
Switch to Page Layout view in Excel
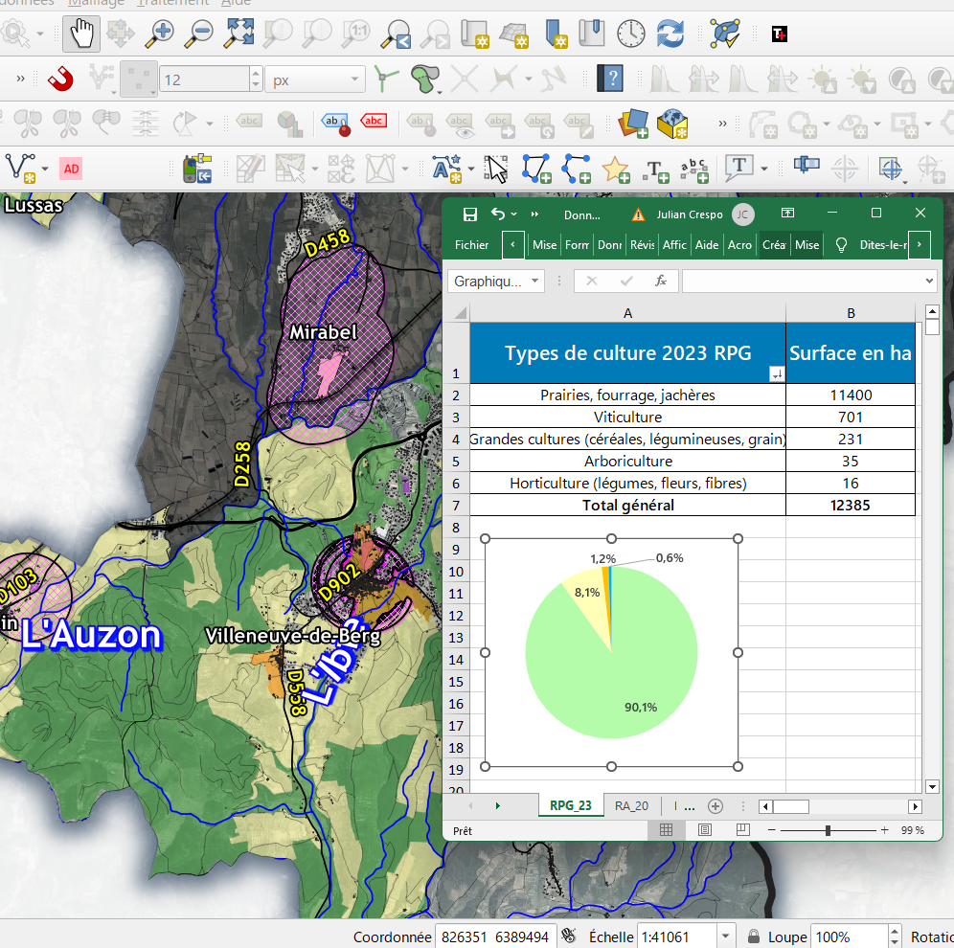pos(705,830)
